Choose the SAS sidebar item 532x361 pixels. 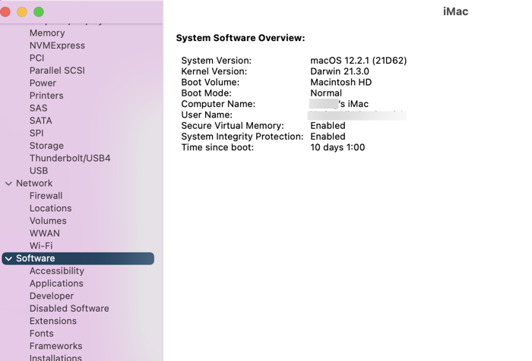point(38,108)
